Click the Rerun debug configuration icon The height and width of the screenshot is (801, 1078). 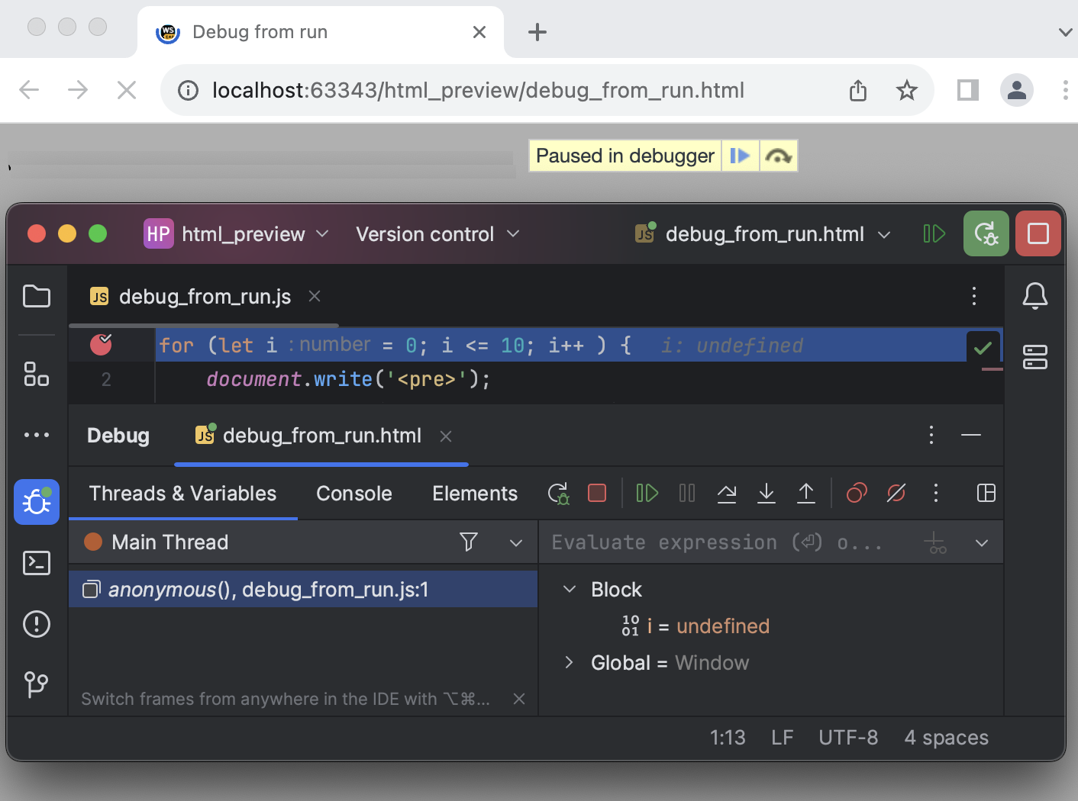click(x=558, y=493)
